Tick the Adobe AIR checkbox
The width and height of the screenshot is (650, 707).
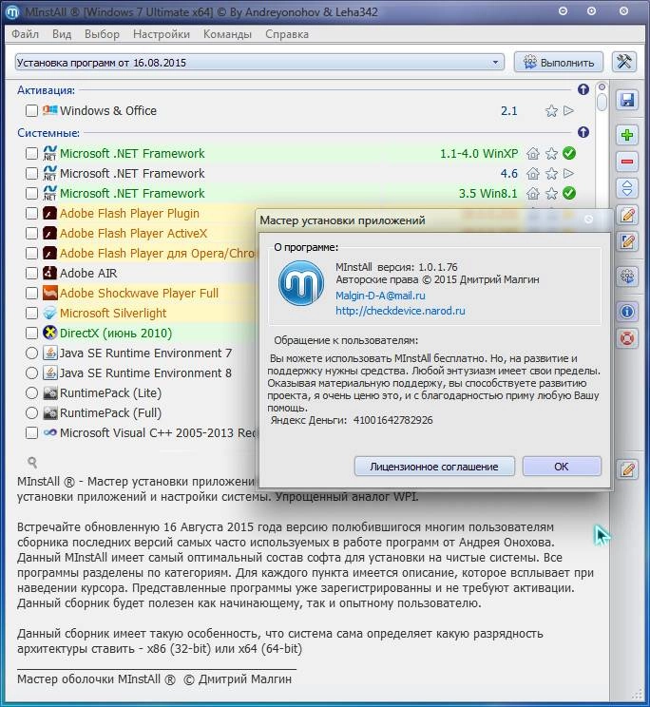click(x=31, y=273)
